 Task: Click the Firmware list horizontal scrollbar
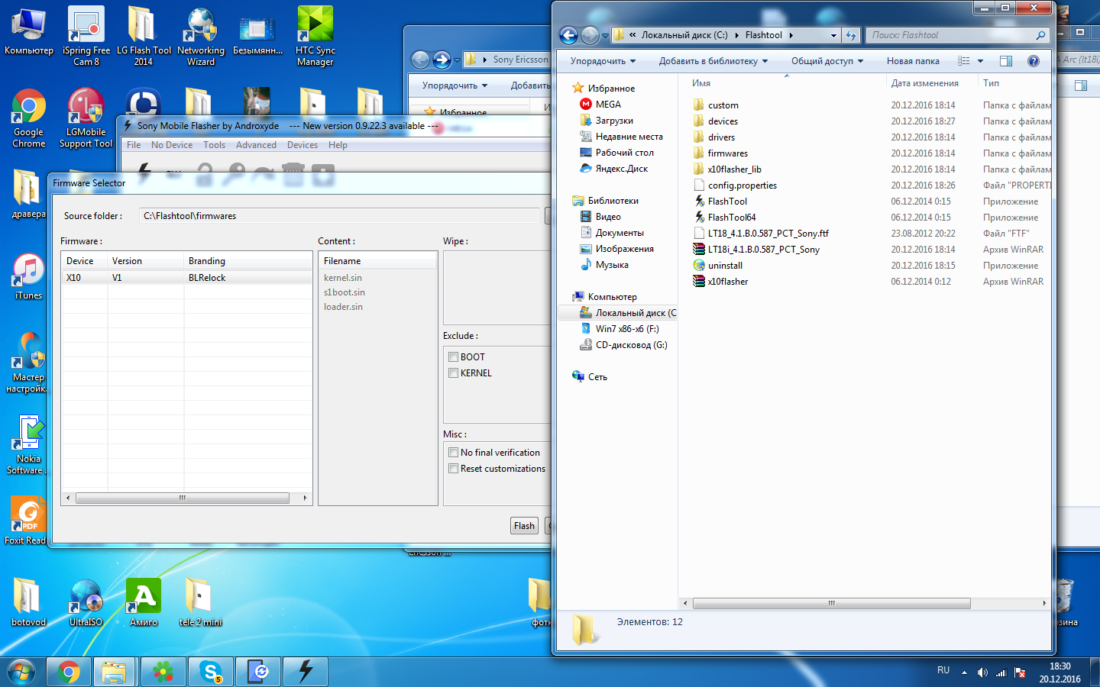[182, 498]
